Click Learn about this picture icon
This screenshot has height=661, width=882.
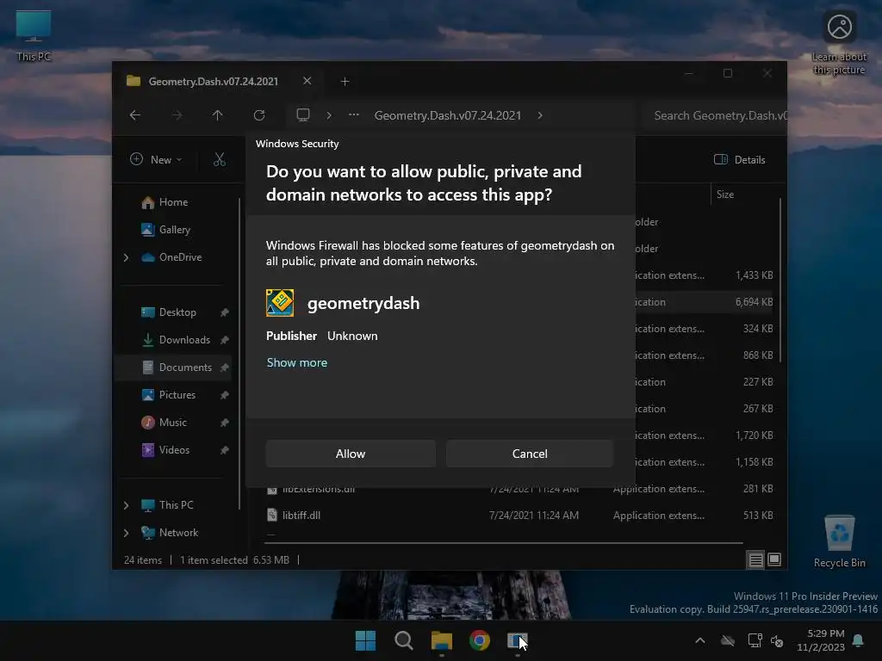[839, 43]
